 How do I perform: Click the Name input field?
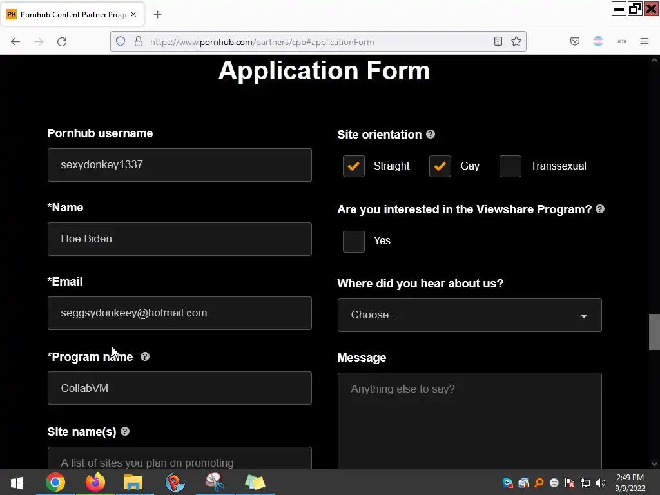pos(180,239)
